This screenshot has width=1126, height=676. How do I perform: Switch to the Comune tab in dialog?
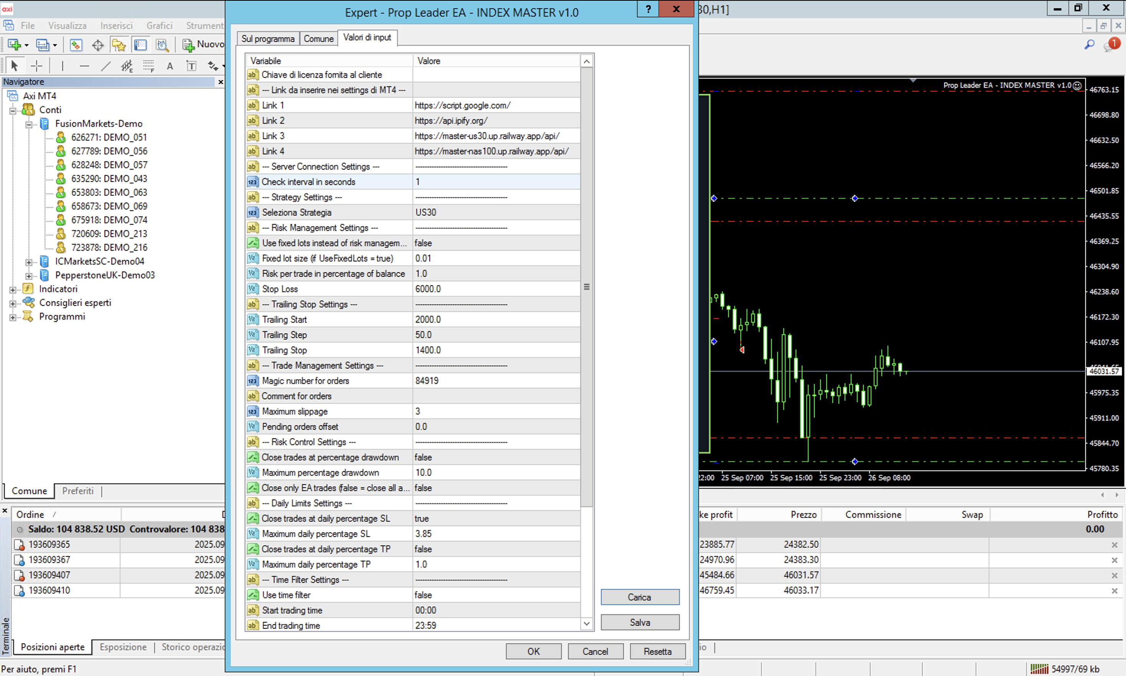318,39
